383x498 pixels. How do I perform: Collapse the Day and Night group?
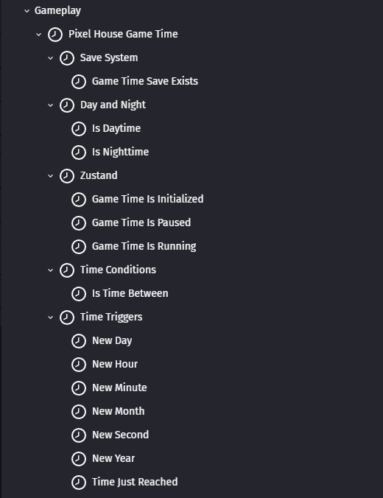point(51,105)
